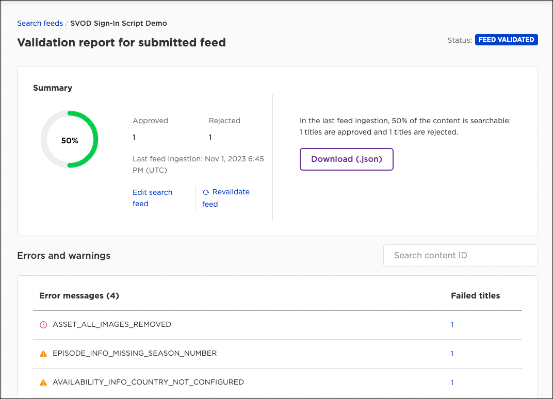Click the Search content ID input field
553x399 pixels.
click(x=460, y=255)
